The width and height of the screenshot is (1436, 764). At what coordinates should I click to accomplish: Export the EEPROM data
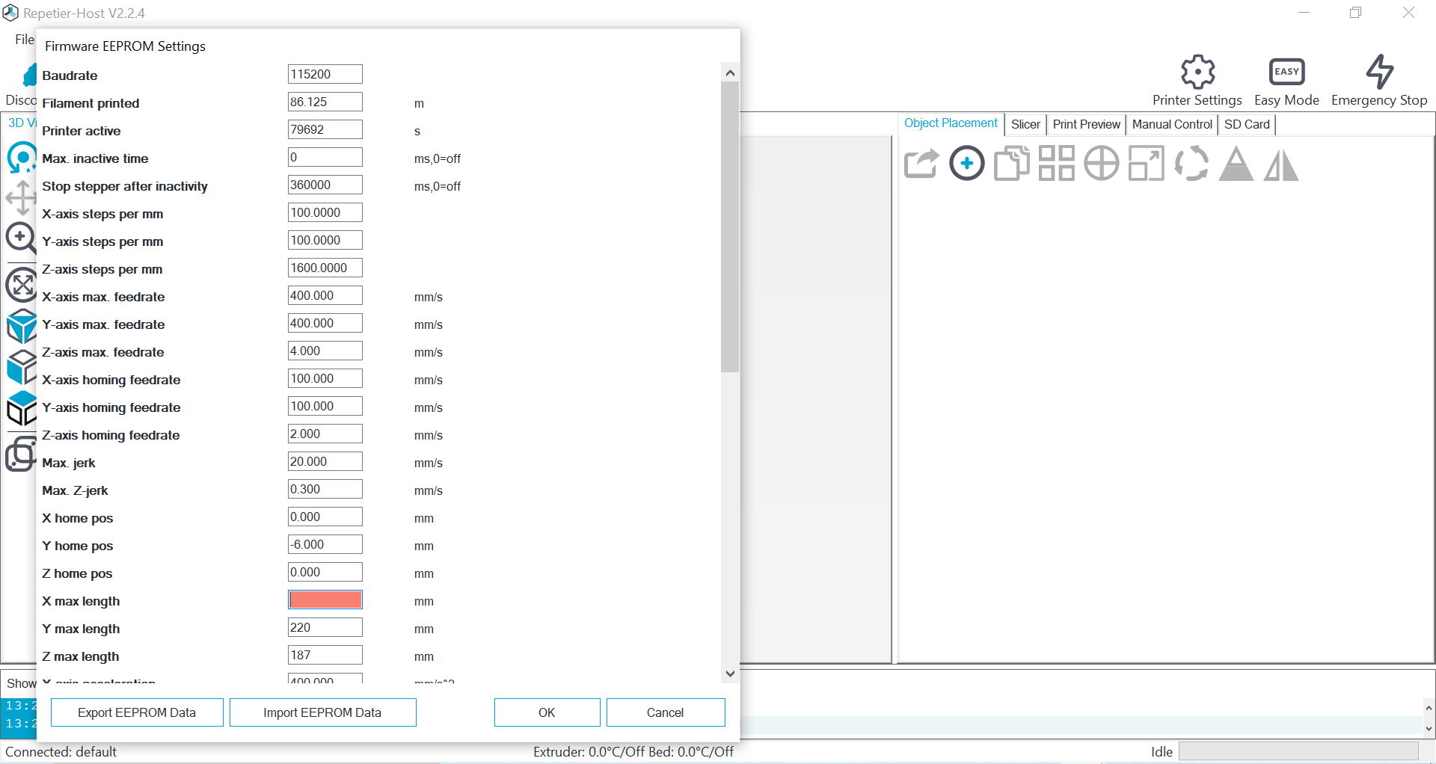[136, 712]
